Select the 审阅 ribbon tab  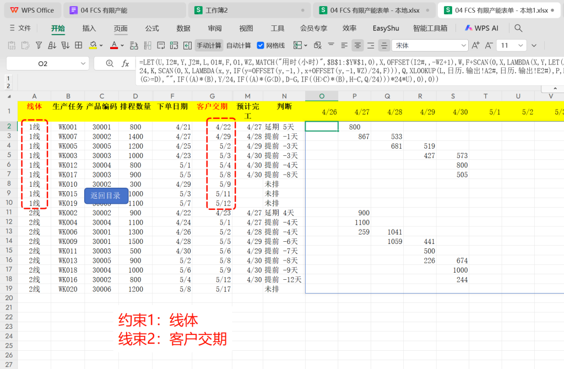(215, 29)
